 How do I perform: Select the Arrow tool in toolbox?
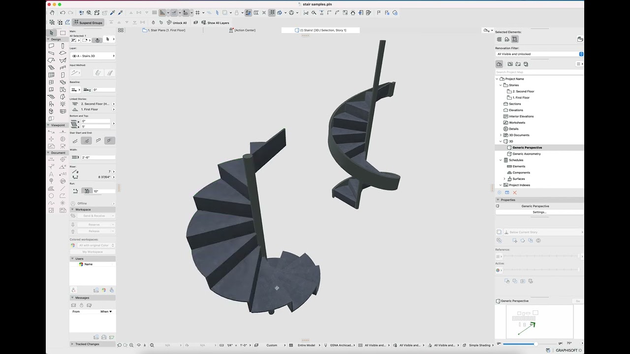[x=52, y=33]
